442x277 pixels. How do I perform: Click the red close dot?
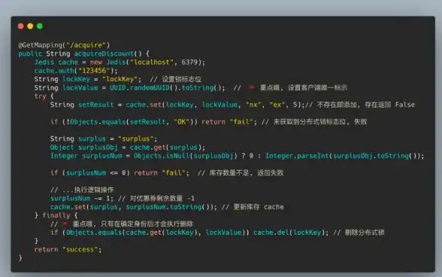(20, 26)
